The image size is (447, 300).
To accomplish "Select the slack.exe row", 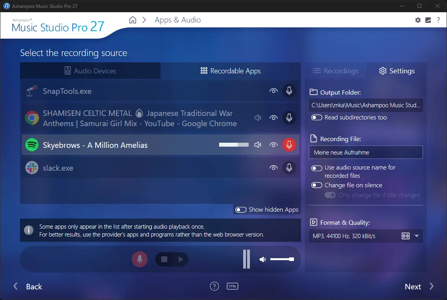I will (x=161, y=168).
